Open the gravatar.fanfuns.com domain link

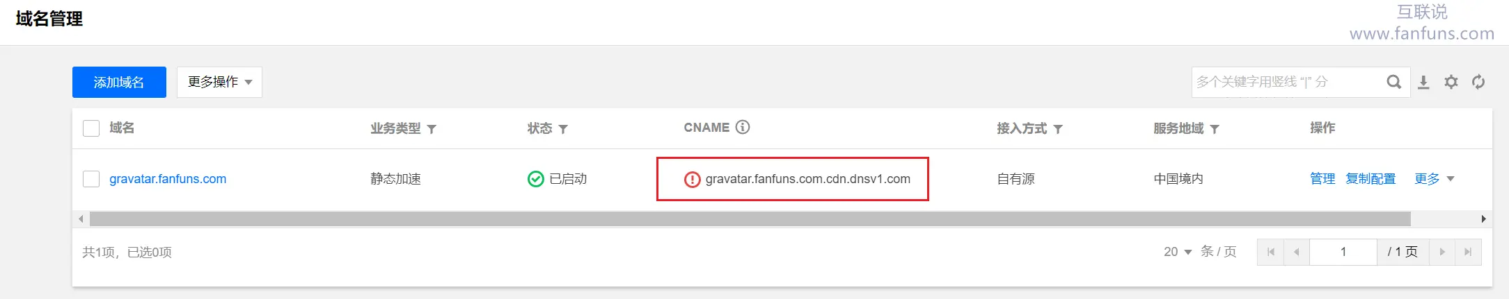(168, 179)
